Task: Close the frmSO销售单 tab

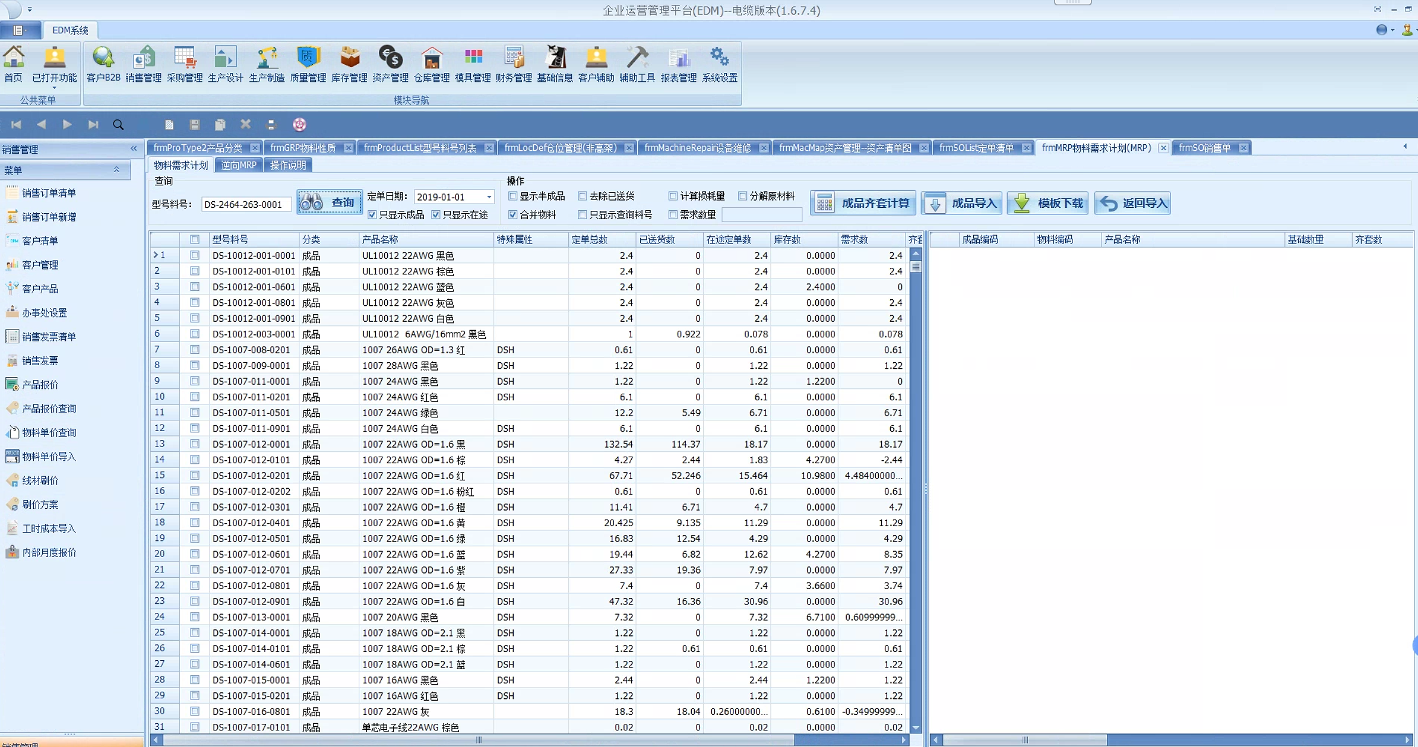Action: point(1243,148)
